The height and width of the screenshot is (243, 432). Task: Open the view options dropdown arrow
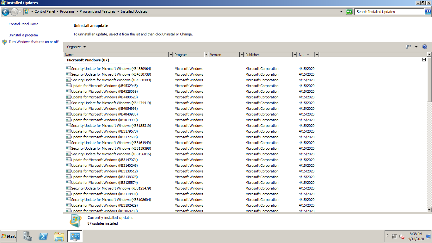(416, 47)
